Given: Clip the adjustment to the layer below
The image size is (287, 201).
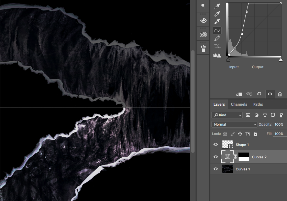Looking at the screenshot, I should click(239, 94).
